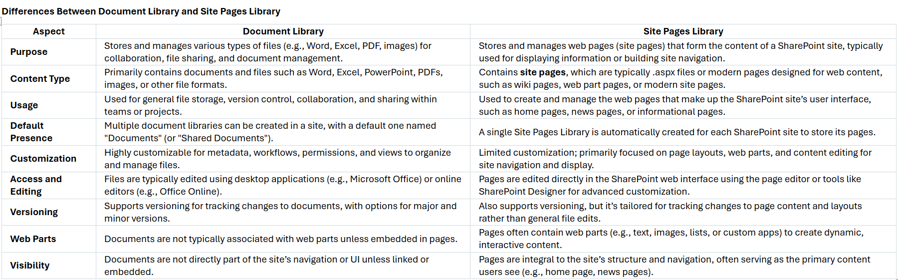This screenshot has height=280, width=898.
Task: Click the 'Access and Editing' row label
Action: [36, 185]
